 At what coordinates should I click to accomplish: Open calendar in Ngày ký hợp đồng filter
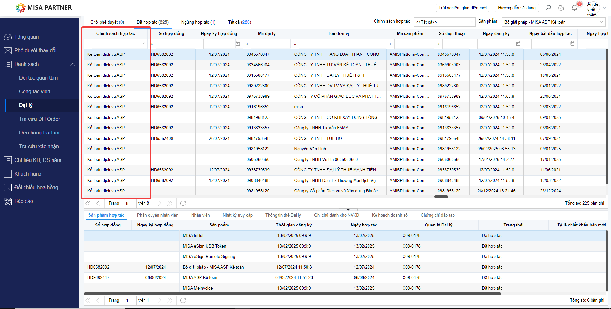[x=238, y=44]
